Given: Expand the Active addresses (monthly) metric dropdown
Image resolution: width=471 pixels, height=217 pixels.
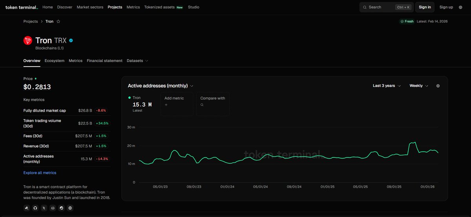Looking at the screenshot, I should (161, 86).
